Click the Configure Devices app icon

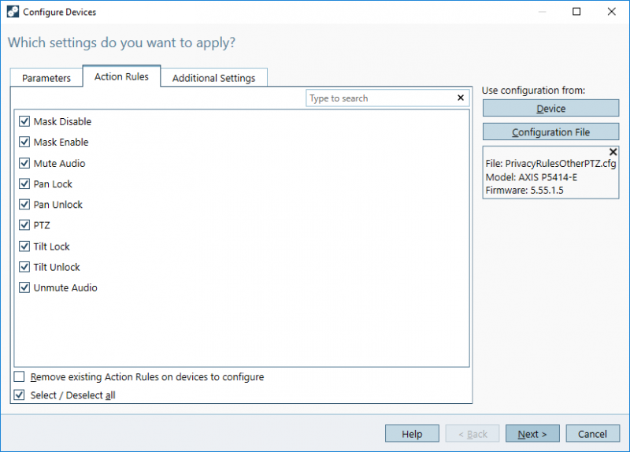pyautogui.click(x=13, y=12)
